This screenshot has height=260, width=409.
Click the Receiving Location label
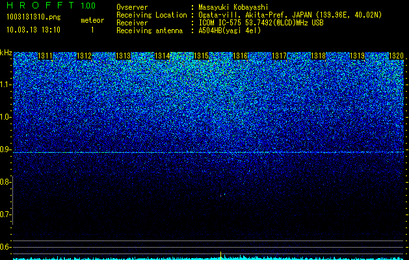pos(152,15)
